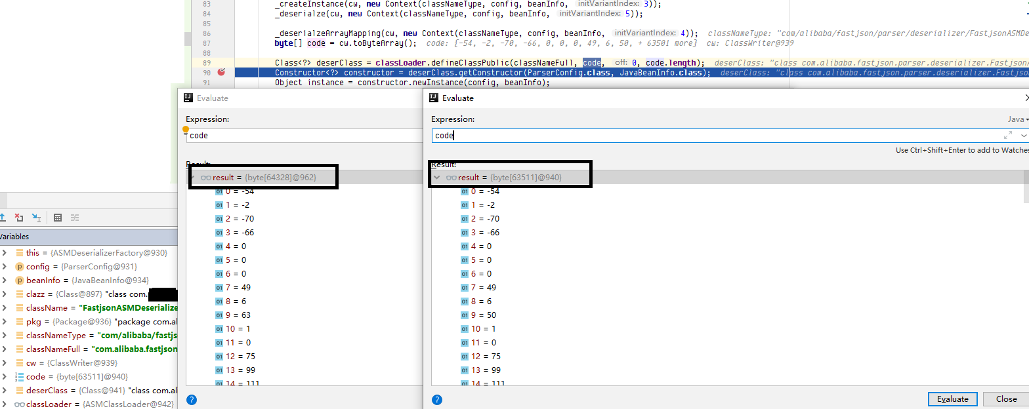
Task: Click the Run to Cursor icon
Action: click(x=36, y=218)
